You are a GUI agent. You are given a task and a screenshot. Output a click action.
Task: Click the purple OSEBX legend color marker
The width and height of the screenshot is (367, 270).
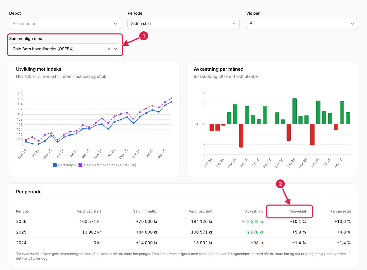click(x=81, y=165)
